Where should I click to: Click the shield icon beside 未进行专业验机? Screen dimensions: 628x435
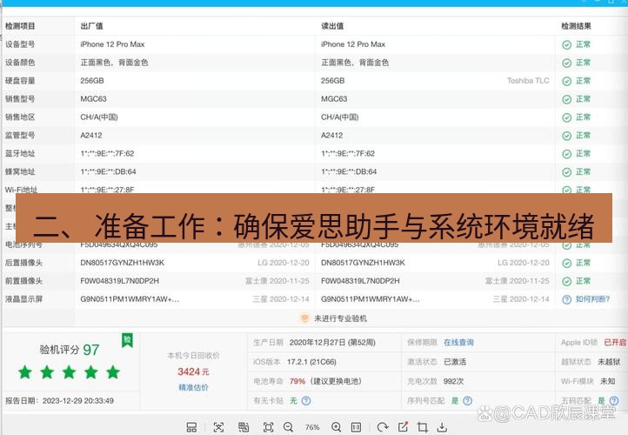pos(304,318)
